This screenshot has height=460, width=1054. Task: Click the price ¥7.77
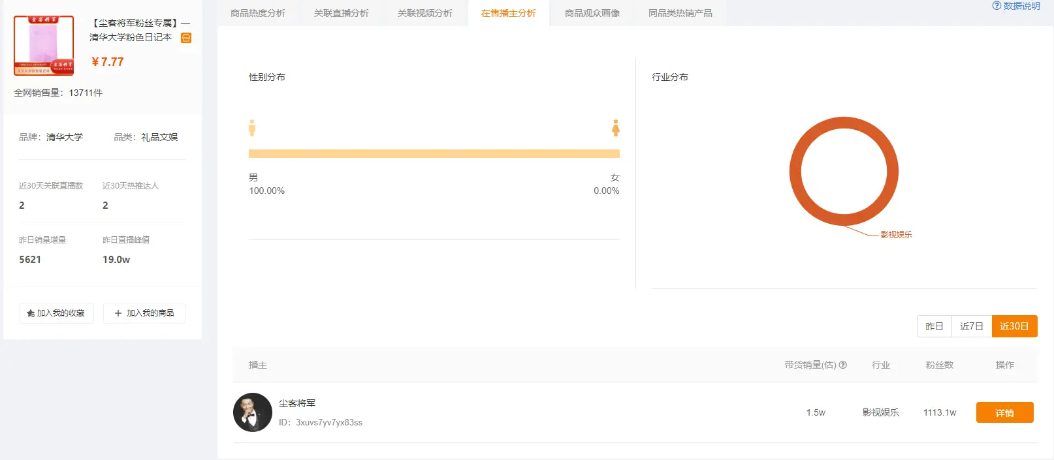[x=108, y=62]
